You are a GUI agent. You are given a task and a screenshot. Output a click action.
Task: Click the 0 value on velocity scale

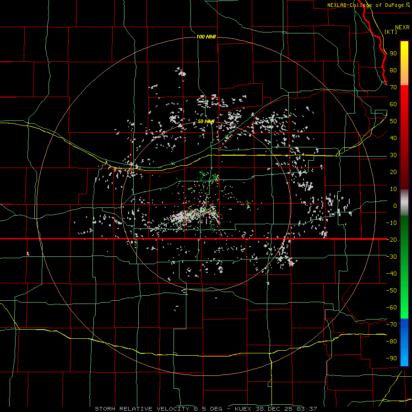[395, 206]
